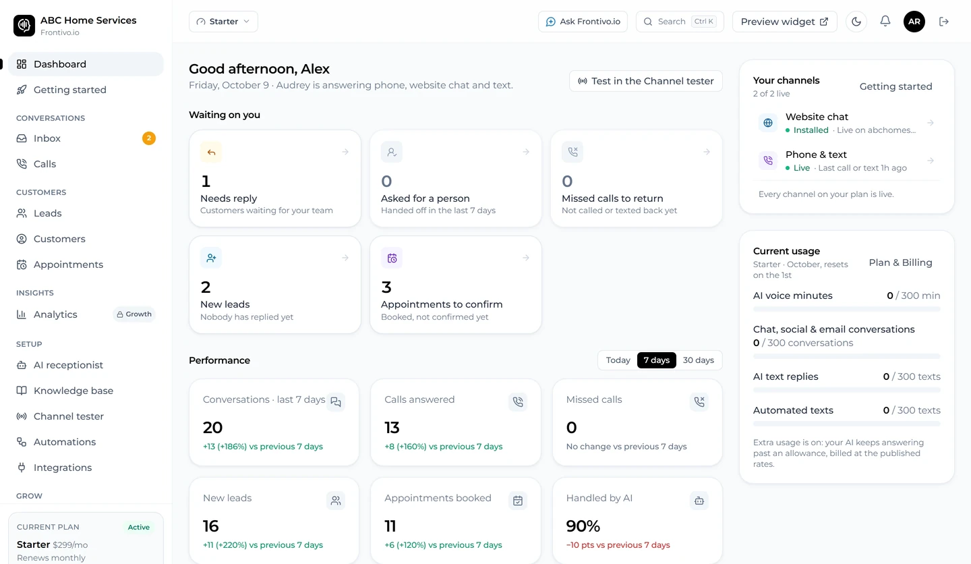
Task: Click New leads add-person icon
Action: (211, 258)
